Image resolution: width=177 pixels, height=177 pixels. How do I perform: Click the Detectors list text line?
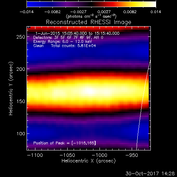[68, 38]
